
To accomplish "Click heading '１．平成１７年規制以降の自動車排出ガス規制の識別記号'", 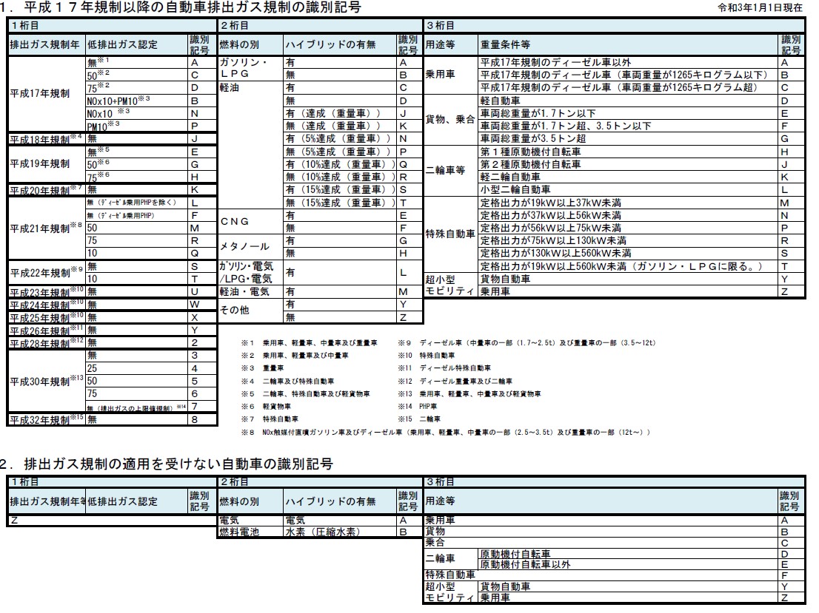I will click(180, 7).
